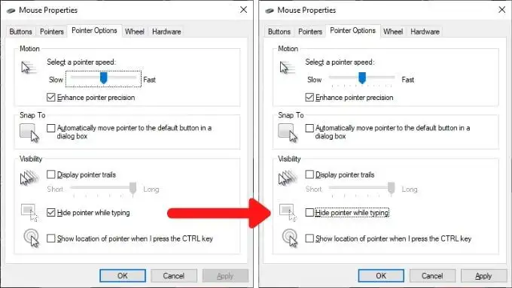512x288 pixels.
Task: Open the Pointers tab in left dialog
Action: pos(52,32)
